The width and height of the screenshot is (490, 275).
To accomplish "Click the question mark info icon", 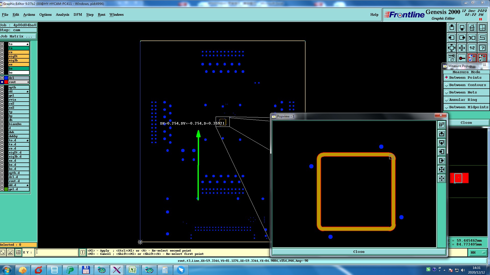I will [x=482, y=48].
